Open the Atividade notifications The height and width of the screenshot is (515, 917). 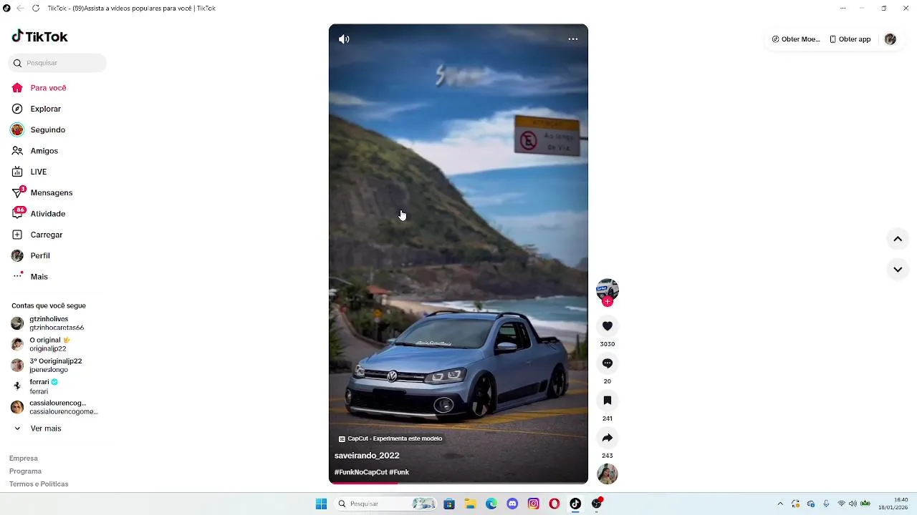(39, 214)
